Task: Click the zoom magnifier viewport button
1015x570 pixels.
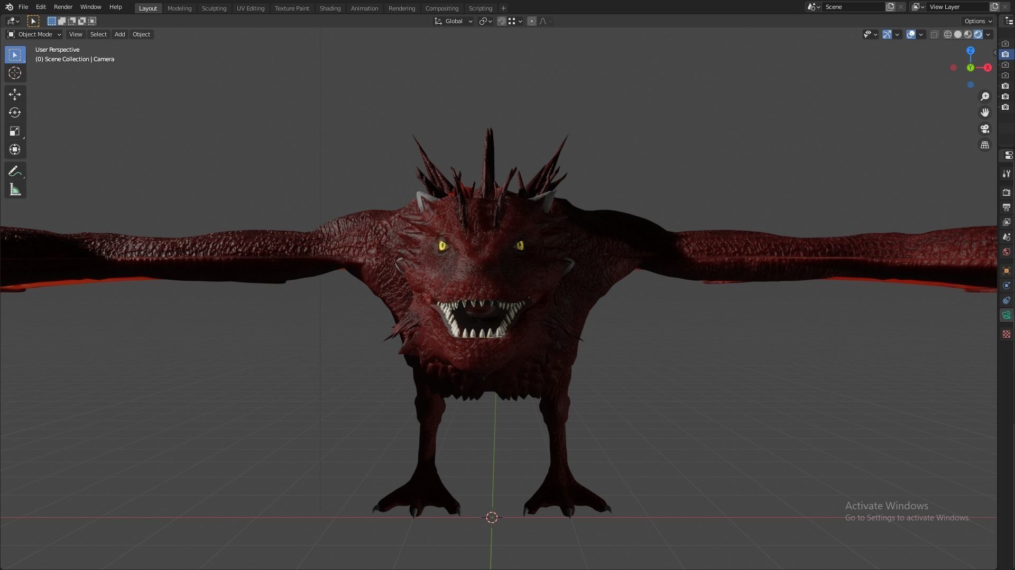Action: pyautogui.click(x=985, y=97)
